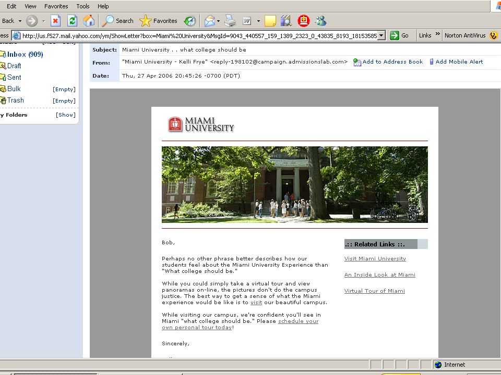The image size is (501, 375).
Task: Click the Draft folder icon
Action: [3, 66]
